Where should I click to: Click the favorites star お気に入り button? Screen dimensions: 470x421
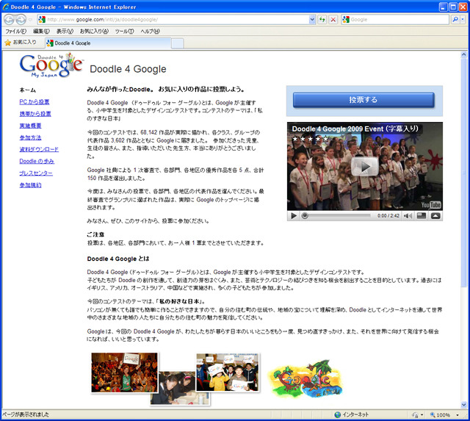click(21, 43)
